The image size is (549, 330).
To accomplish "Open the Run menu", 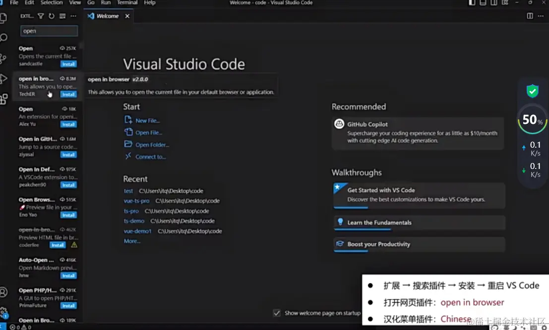I will click(106, 2).
